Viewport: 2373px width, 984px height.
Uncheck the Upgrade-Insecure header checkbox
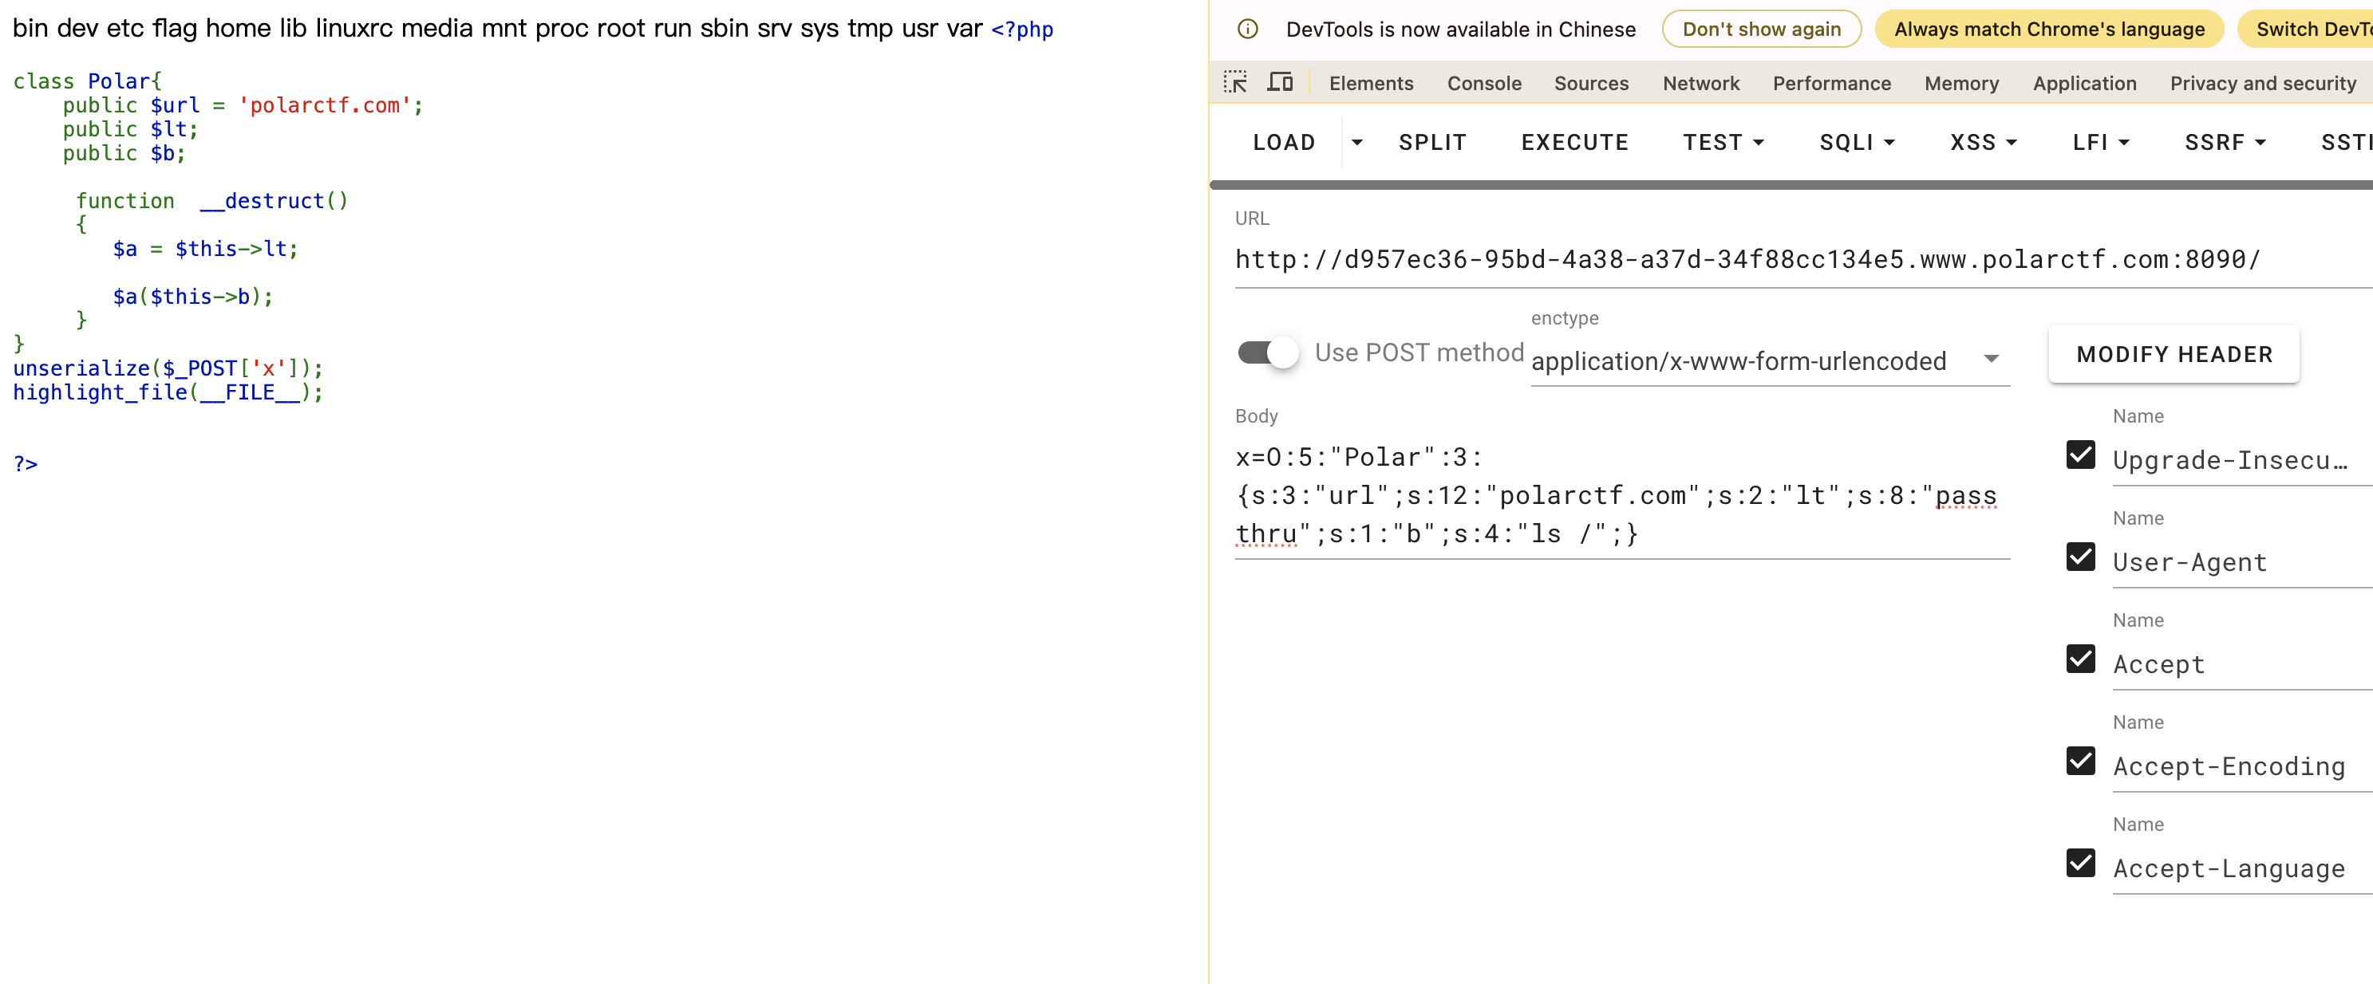(2080, 455)
